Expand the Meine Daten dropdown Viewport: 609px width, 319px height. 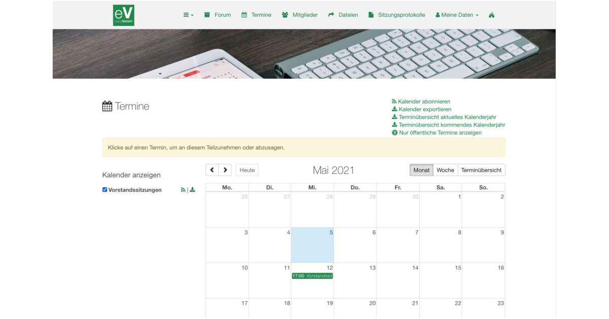[x=457, y=15]
